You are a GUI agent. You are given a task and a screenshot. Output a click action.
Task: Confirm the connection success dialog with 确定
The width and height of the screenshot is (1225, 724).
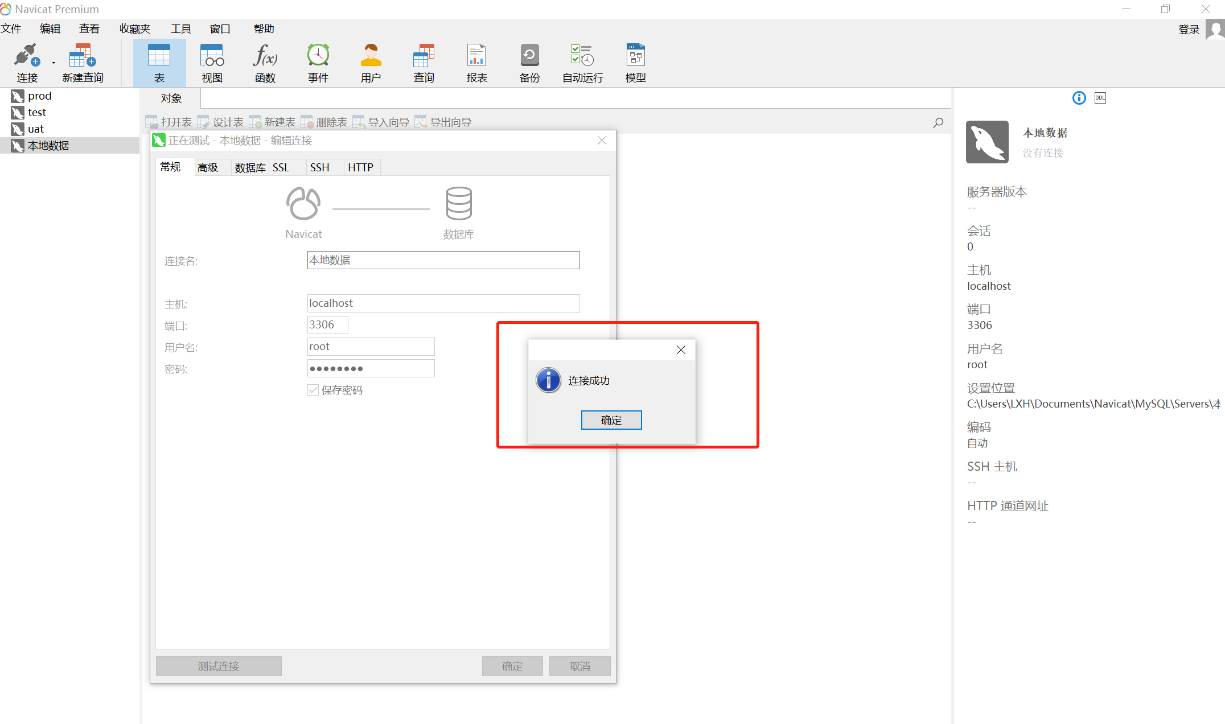611,420
